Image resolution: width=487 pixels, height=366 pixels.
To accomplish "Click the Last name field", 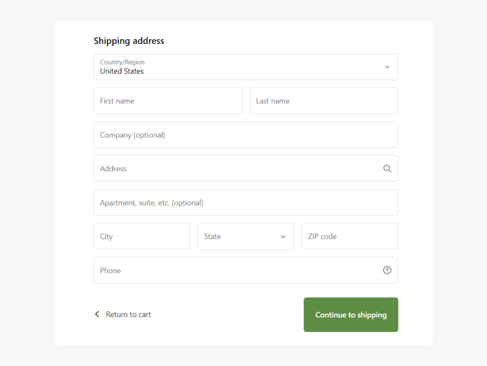I will coord(323,101).
